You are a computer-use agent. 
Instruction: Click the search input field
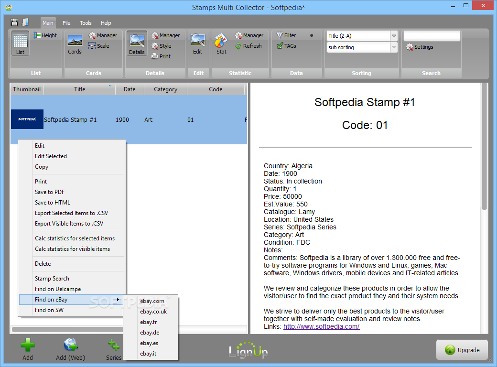click(432, 36)
